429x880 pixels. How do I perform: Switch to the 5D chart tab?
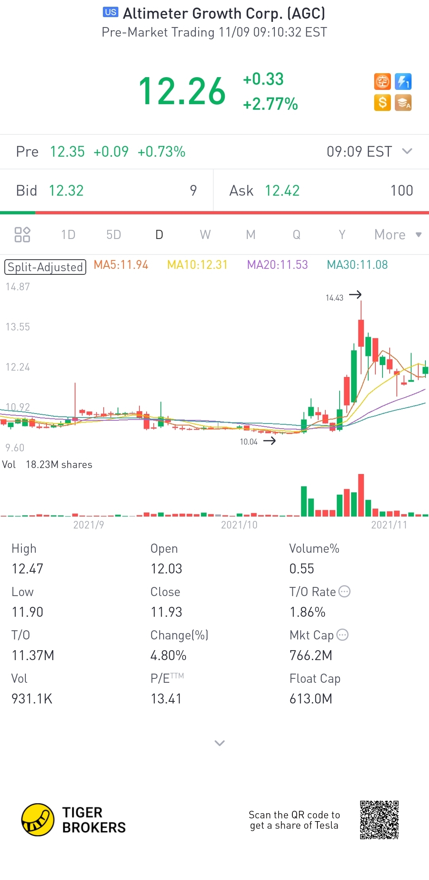point(114,235)
